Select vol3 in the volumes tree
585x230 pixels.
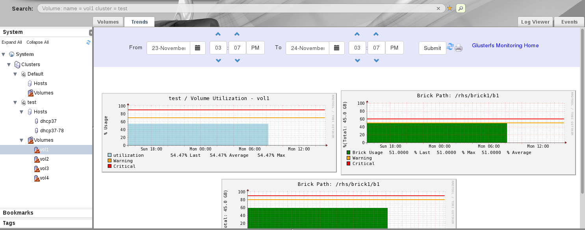[x=44, y=169]
